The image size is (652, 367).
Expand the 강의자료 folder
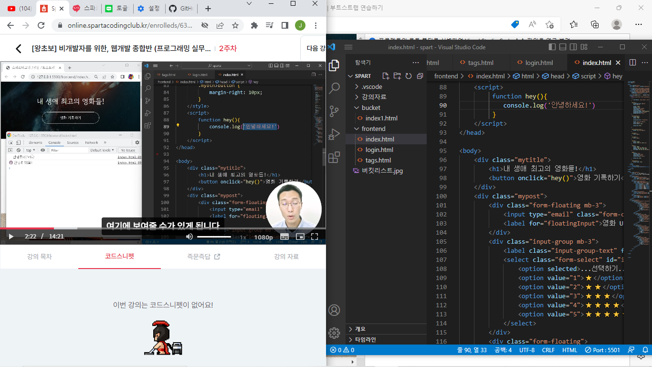click(374, 97)
